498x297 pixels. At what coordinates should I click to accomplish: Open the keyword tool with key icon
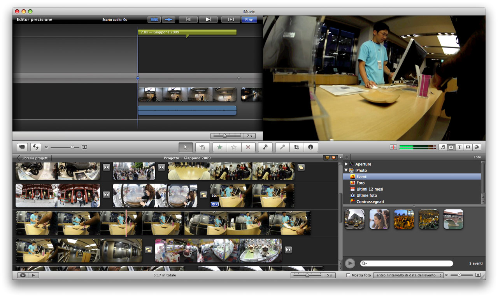coord(265,147)
